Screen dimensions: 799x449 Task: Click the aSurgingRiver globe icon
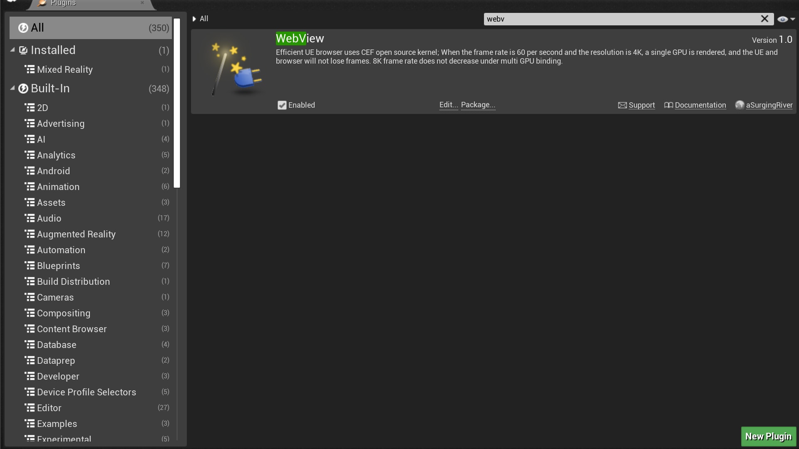739,105
